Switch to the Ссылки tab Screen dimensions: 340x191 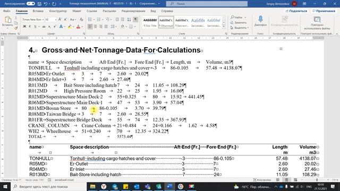[x=92, y=11]
